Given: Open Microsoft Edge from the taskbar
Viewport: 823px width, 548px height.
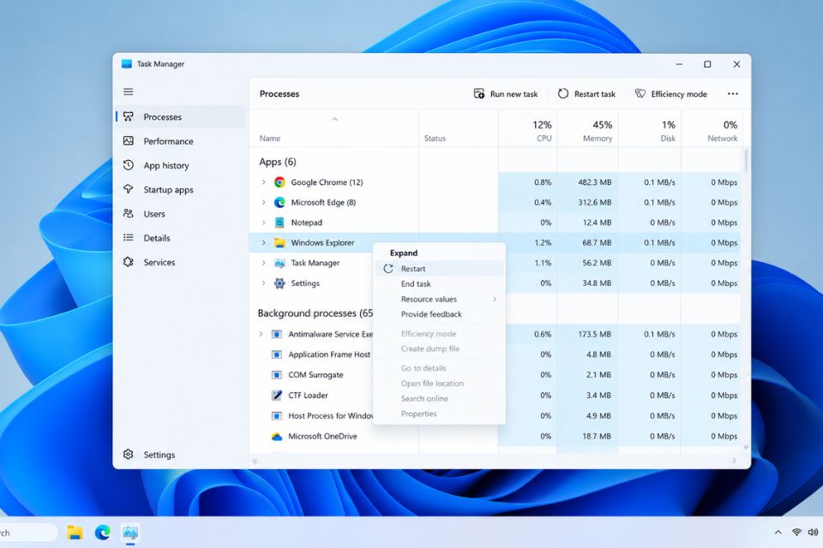Looking at the screenshot, I should [x=102, y=533].
